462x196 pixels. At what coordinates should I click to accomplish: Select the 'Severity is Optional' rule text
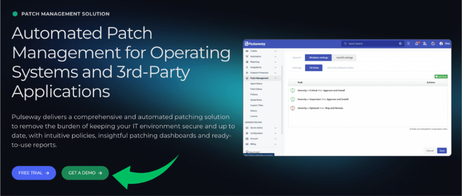click(x=320, y=108)
